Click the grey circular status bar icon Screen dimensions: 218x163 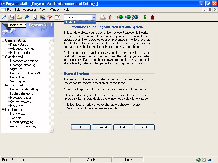tap(204, 160)
